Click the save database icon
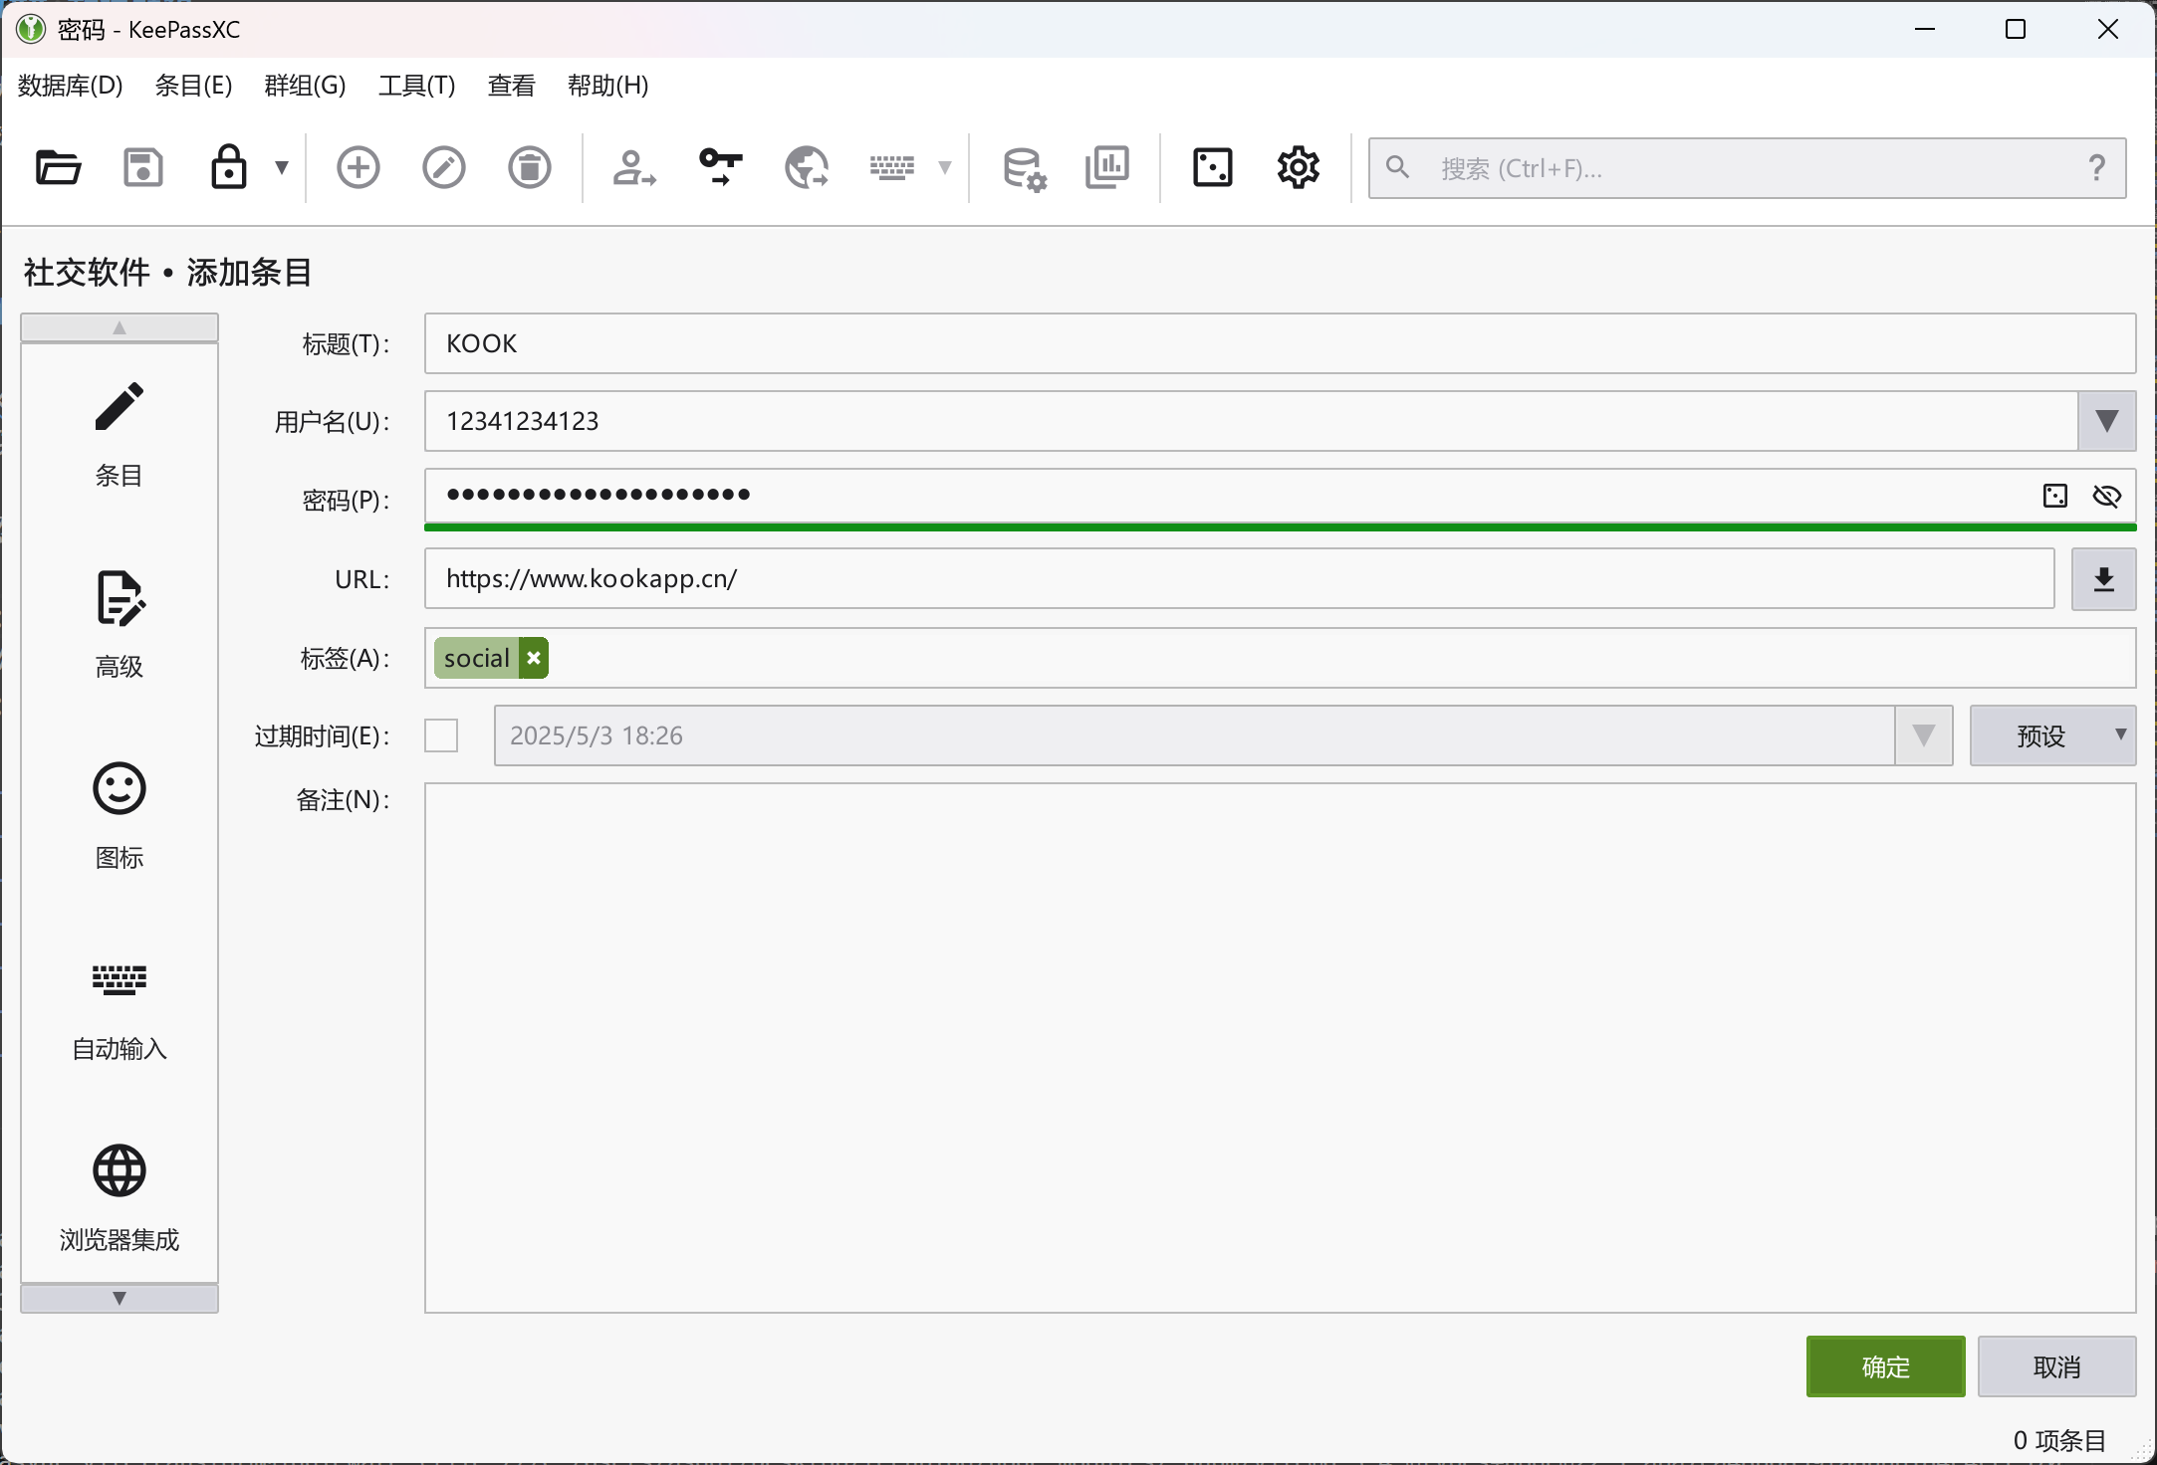2157x1465 pixels. 143,167
